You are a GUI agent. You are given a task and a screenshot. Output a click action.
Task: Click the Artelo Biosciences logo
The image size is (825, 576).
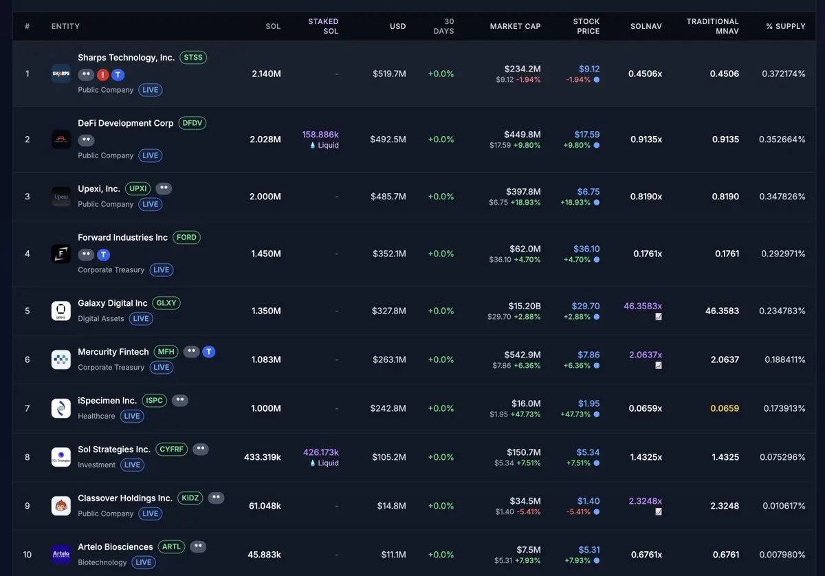tap(61, 555)
